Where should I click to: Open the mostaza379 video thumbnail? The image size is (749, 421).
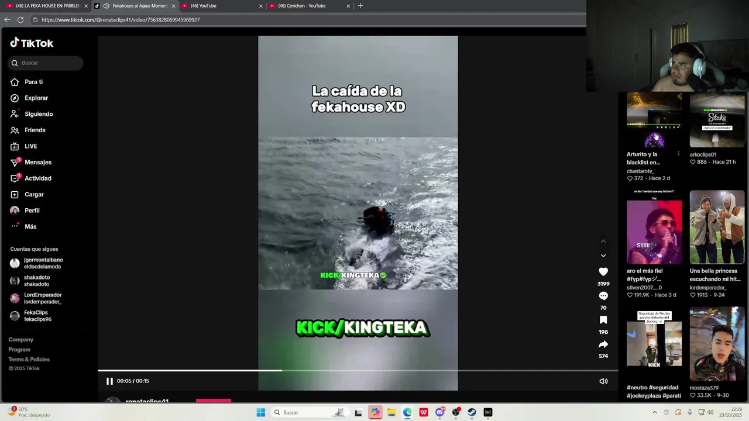717,344
